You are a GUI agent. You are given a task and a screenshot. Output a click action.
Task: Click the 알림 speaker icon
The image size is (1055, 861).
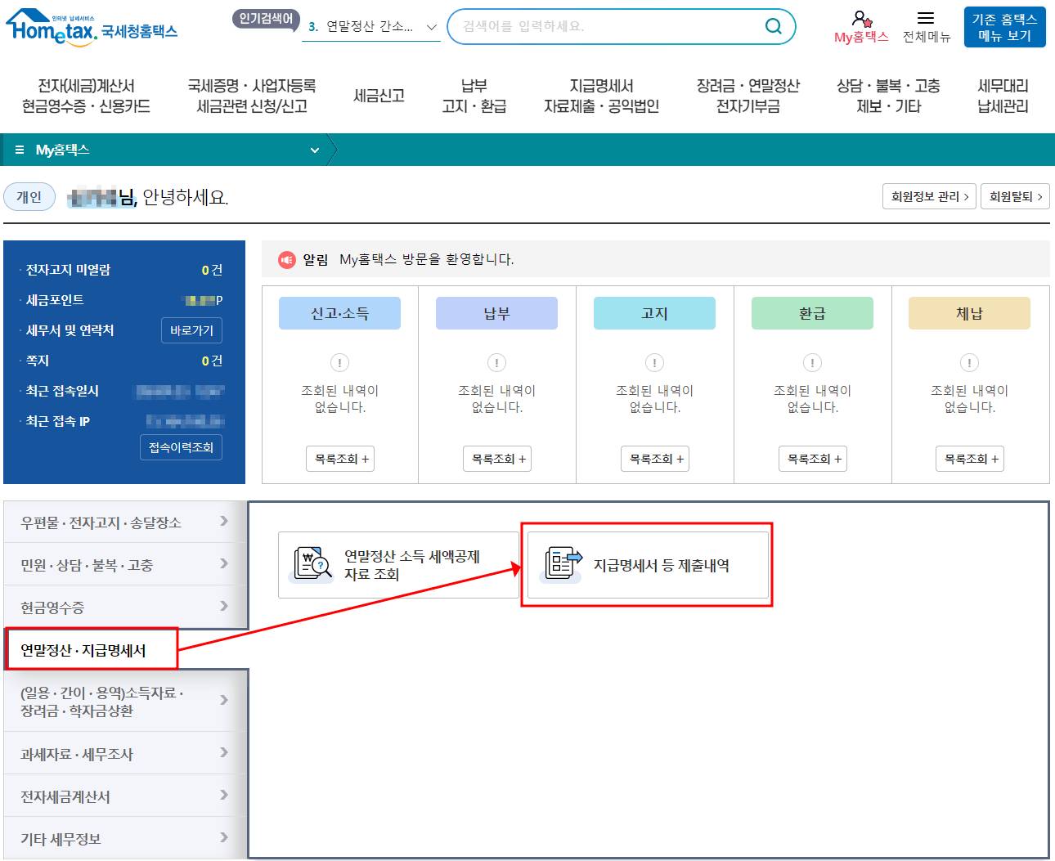(x=286, y=259)
